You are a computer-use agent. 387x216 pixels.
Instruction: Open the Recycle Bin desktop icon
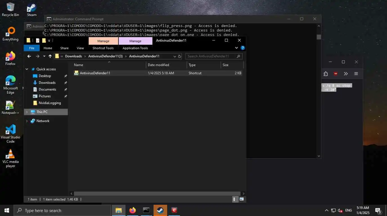10,9
